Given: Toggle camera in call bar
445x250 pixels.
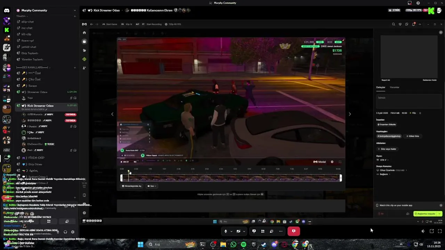Looking at the screenshot, I should [x=238, y=231].
